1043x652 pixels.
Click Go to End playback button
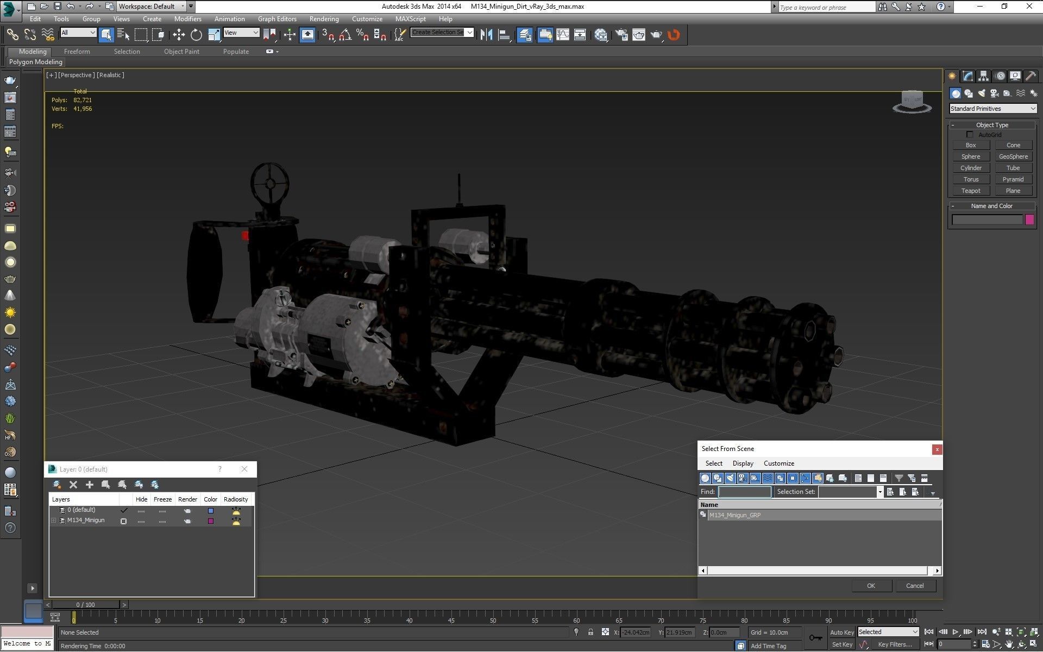tap(982, 632)
